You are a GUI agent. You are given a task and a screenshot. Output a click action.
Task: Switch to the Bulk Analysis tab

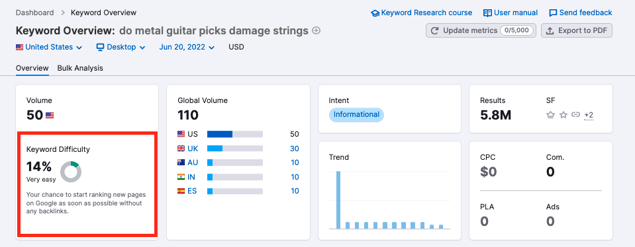[x=80, y=68]
